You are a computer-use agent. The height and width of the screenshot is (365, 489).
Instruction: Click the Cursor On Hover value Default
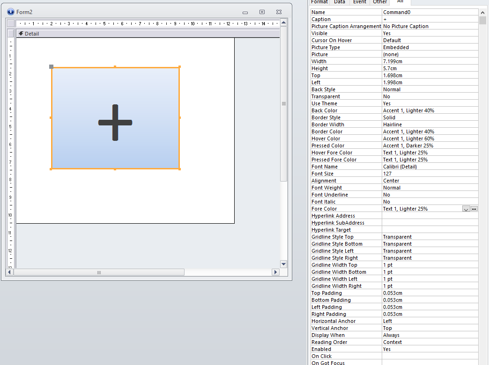click(x=430, y=40)
